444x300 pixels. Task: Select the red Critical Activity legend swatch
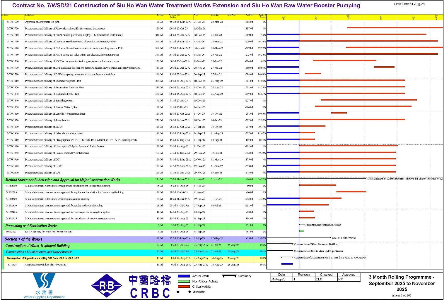pos(184,287)
